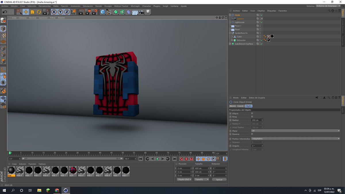Enable the Ring checkbox
Viewport: 345px width, 194px height.
click(x=252, y=117)
